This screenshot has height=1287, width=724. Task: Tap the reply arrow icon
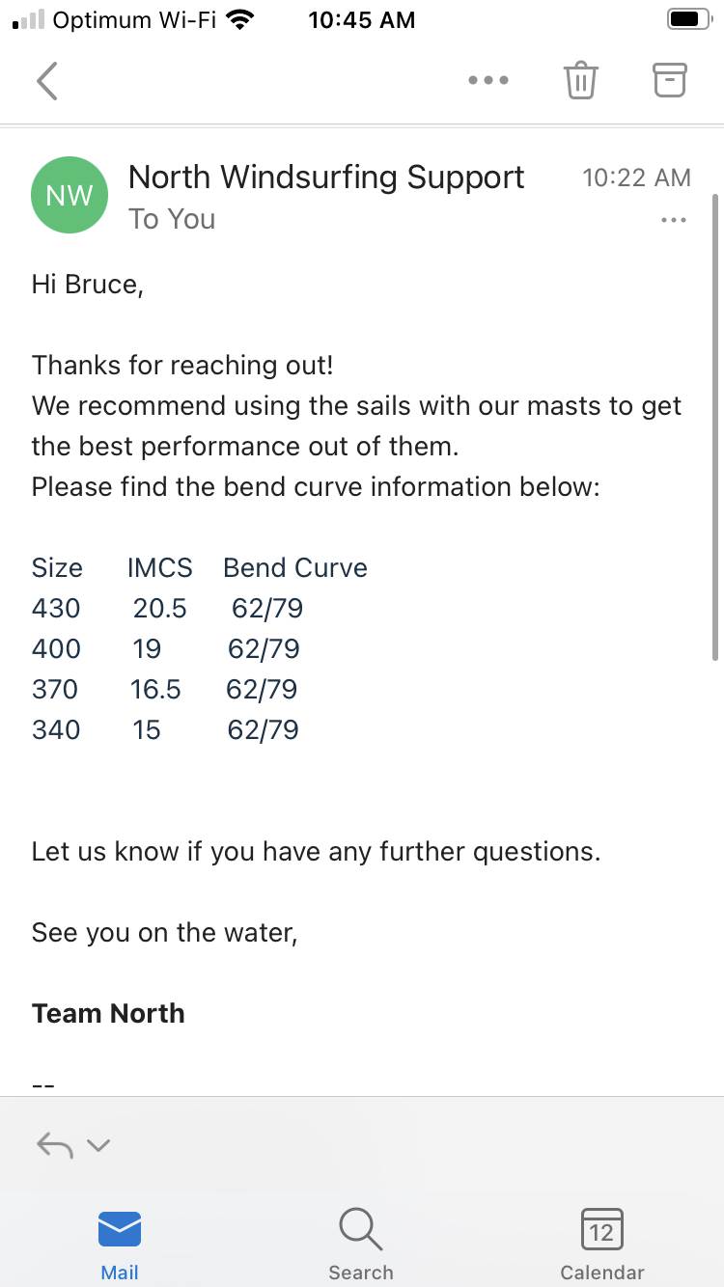[54, 1145]
